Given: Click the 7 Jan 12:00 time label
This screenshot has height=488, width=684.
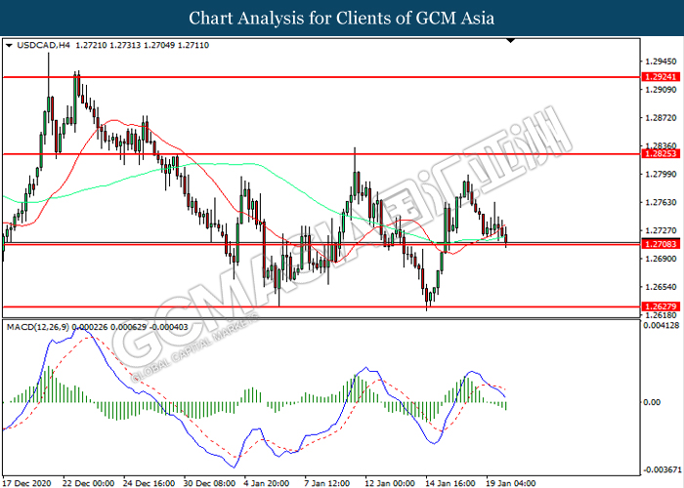Looking at the screenshot, I should (x=326, y=483).
